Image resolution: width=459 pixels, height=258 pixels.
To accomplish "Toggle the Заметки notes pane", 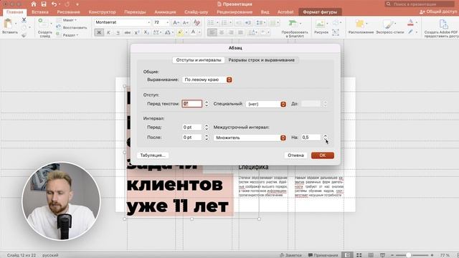I will 290,255.
